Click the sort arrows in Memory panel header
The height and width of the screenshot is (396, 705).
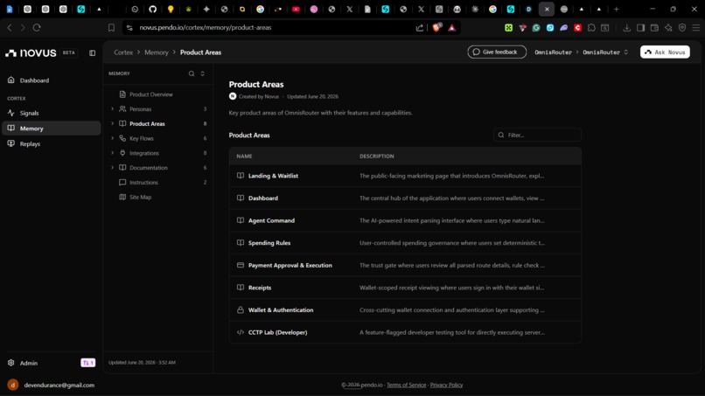point(202,73)
